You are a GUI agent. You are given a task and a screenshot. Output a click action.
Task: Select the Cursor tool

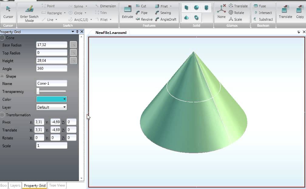coord(8,12)
